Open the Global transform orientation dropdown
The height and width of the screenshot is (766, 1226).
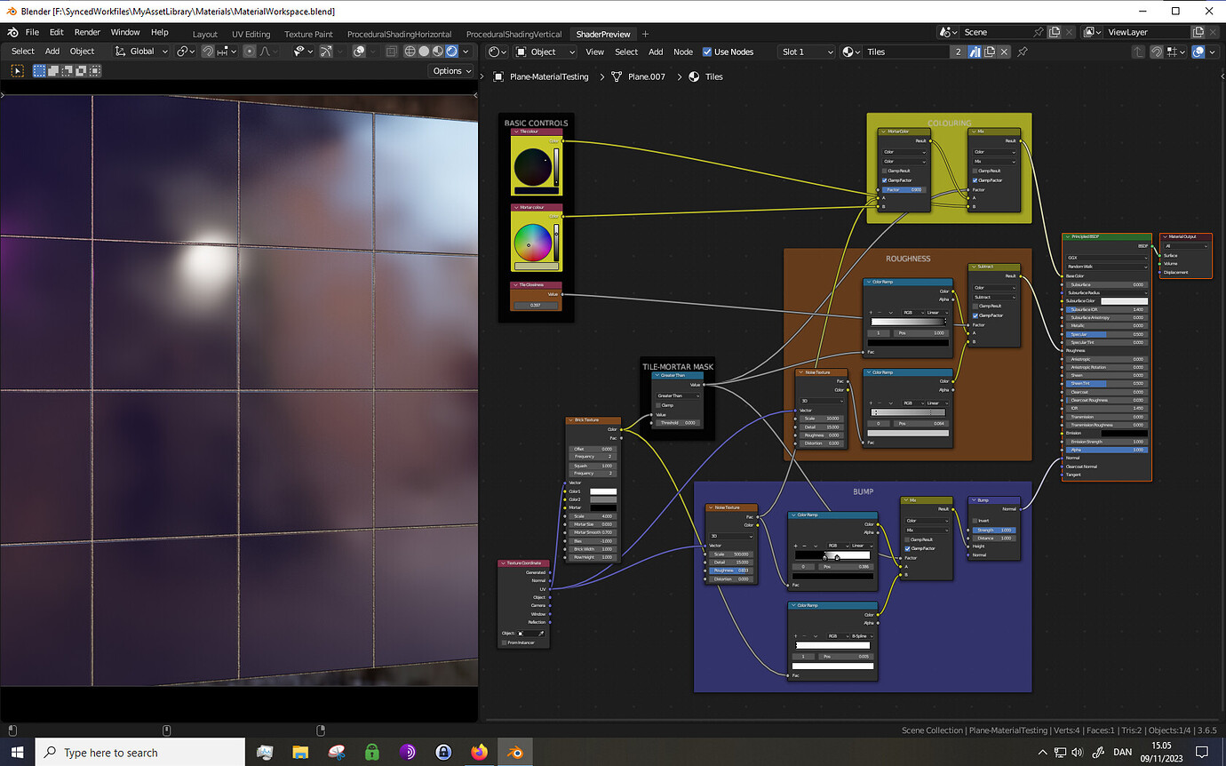pyautogui.click(x=140, y=52)
